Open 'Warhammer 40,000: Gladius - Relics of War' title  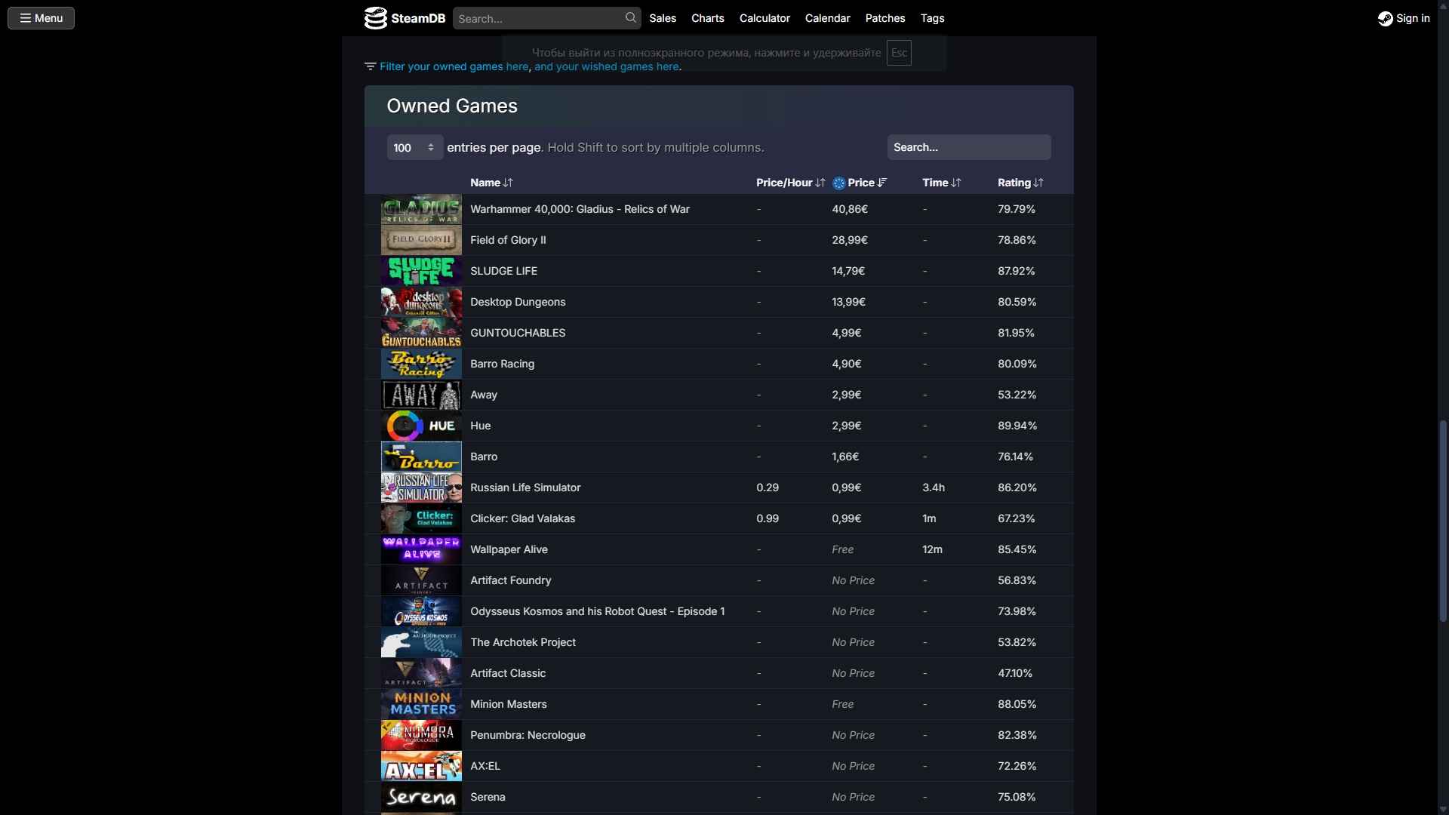(x=580, y=209)
